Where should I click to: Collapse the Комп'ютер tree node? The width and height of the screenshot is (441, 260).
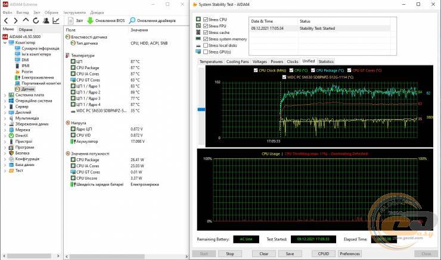coord(5,43)
